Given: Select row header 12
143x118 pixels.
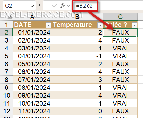Looking at the screenshot, I should (6, 111).
